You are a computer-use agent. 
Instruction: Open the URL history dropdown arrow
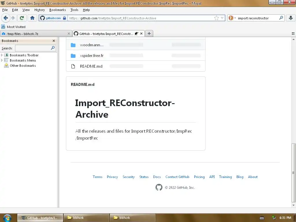click(222, 18)
